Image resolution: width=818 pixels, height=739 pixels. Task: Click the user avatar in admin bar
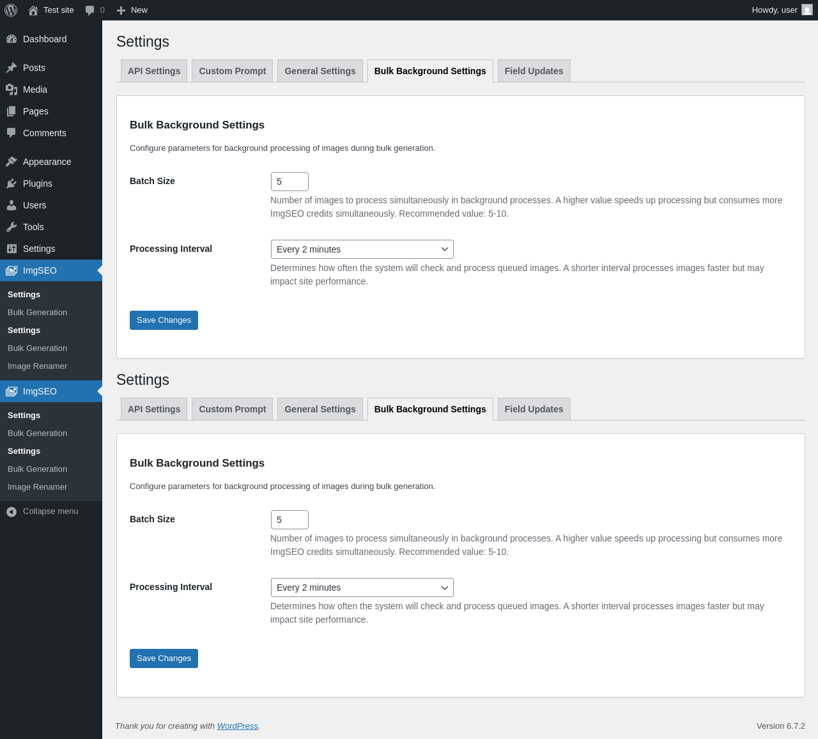[x=807, y=10]
